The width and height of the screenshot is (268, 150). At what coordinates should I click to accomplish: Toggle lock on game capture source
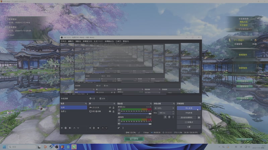tap(113, 107)
